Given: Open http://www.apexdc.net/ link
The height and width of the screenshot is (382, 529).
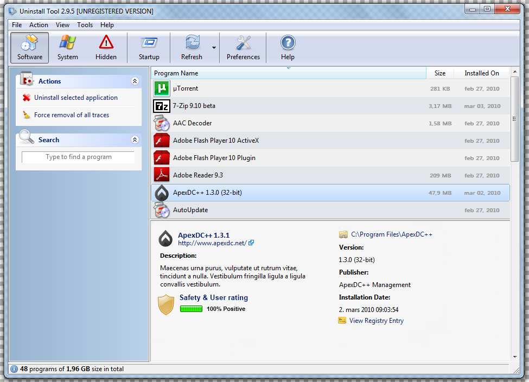Looking at the screenshot, I should point(212,243).
